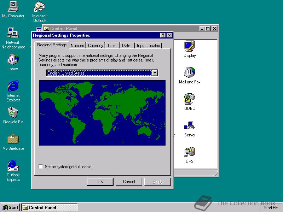The width and height of the screenshot is (283, 212).
Task: Select the ODBC icon in Control Panel
Action: coord(190,102)
